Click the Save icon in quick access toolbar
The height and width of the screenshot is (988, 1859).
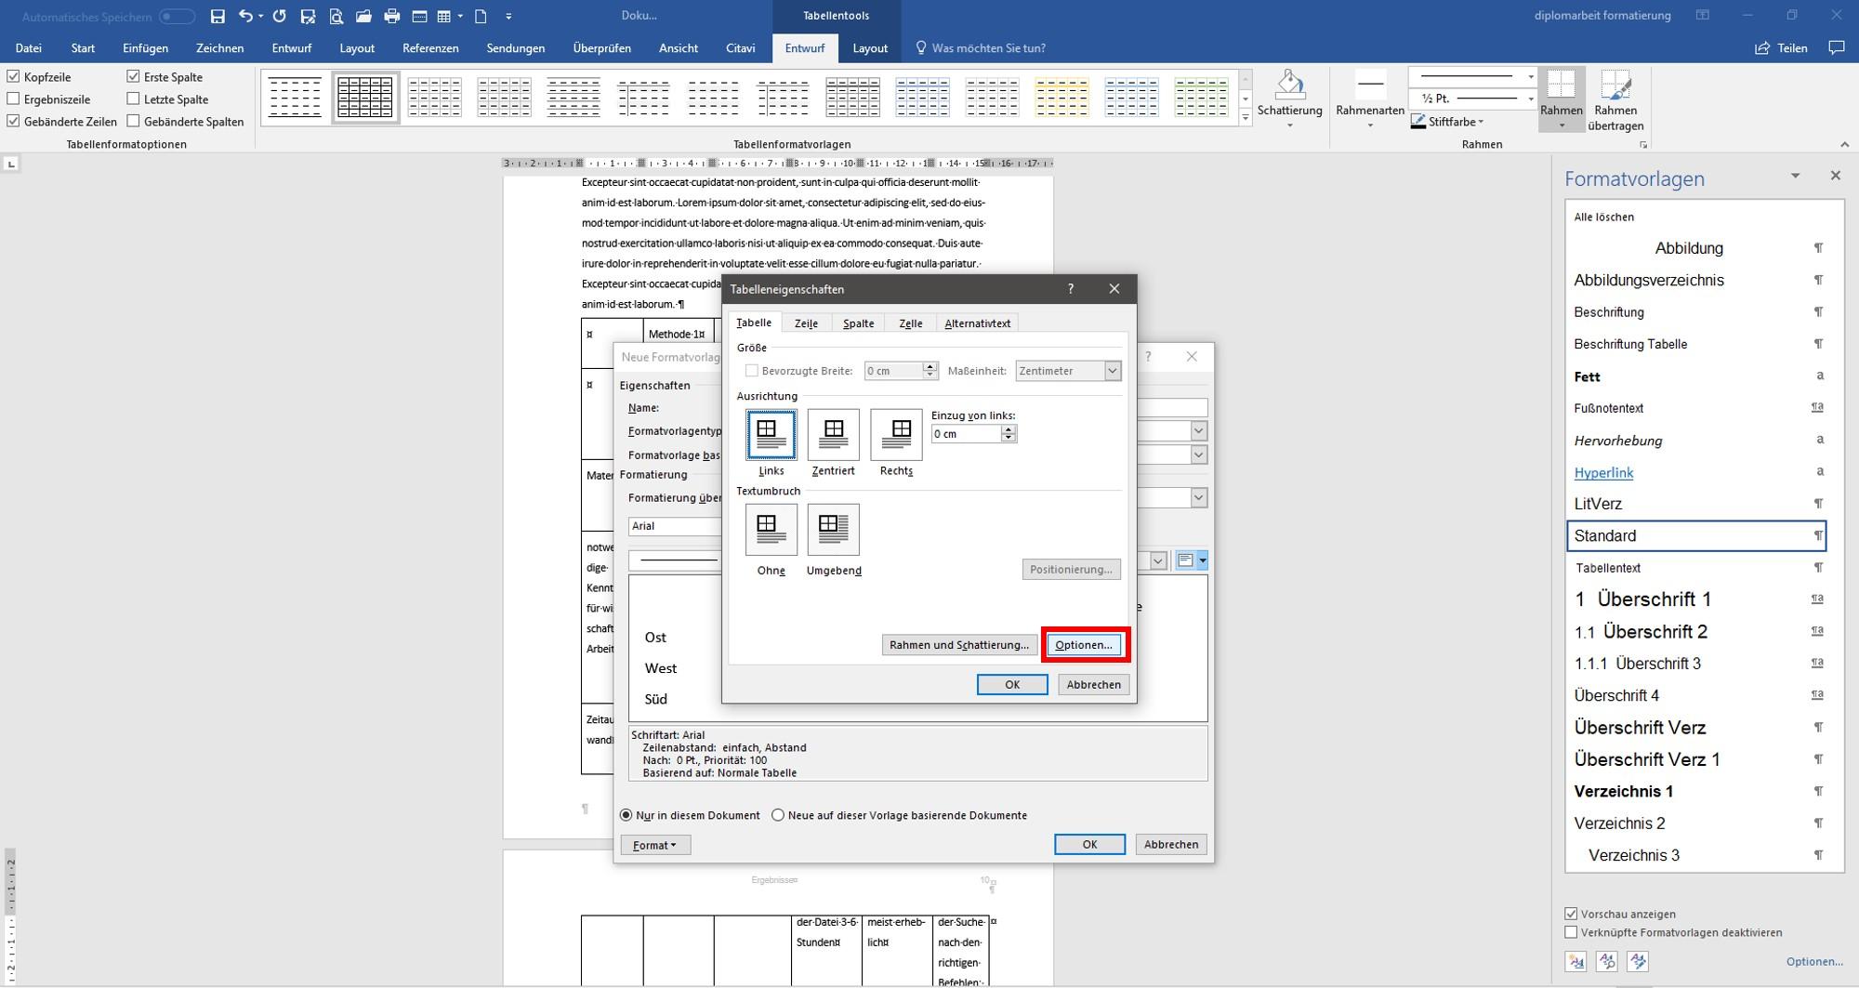click(x=218, y=16)
